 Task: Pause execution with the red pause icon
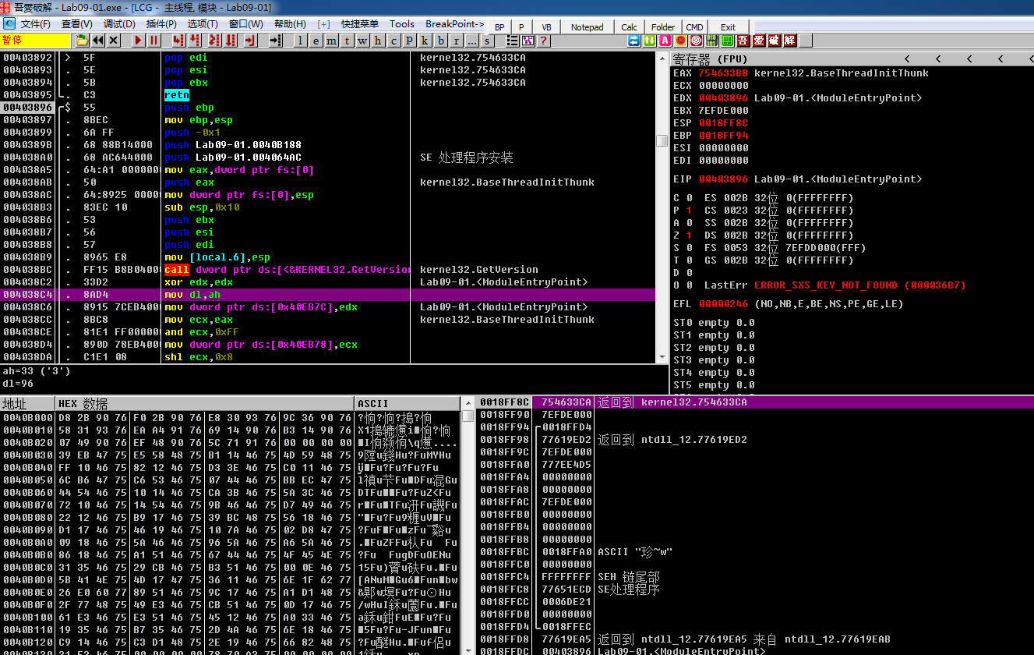pyautogui.click(x=154, y=40)
